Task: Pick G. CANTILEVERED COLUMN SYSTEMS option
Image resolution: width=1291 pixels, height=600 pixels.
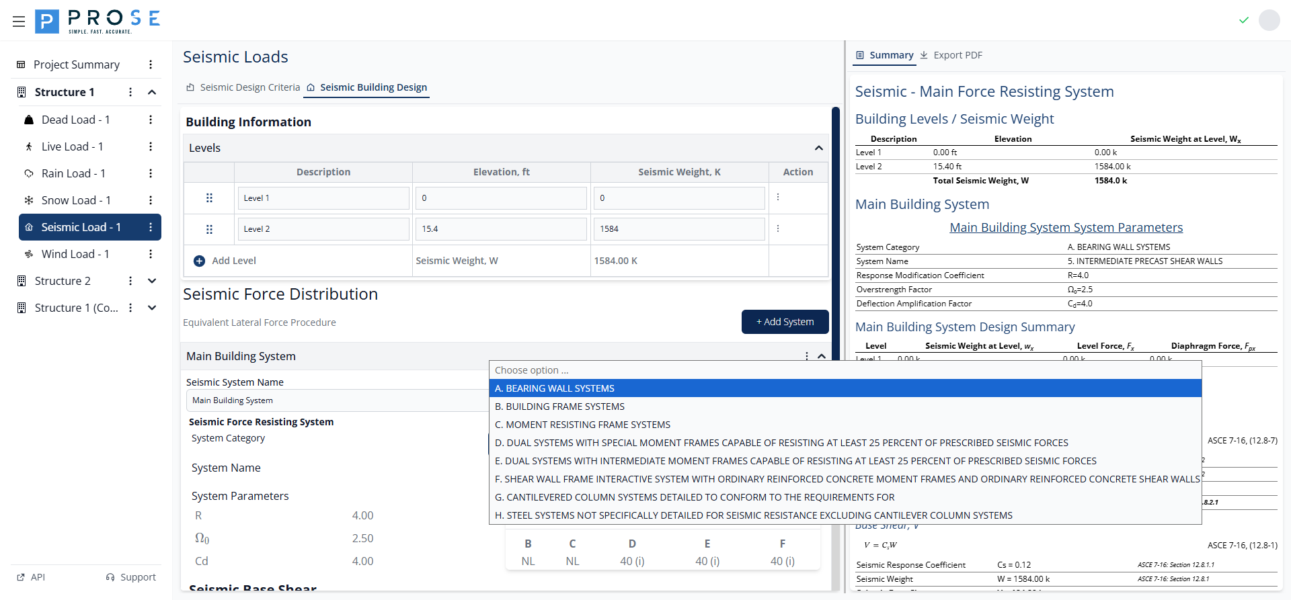Action: click(694, 497)
